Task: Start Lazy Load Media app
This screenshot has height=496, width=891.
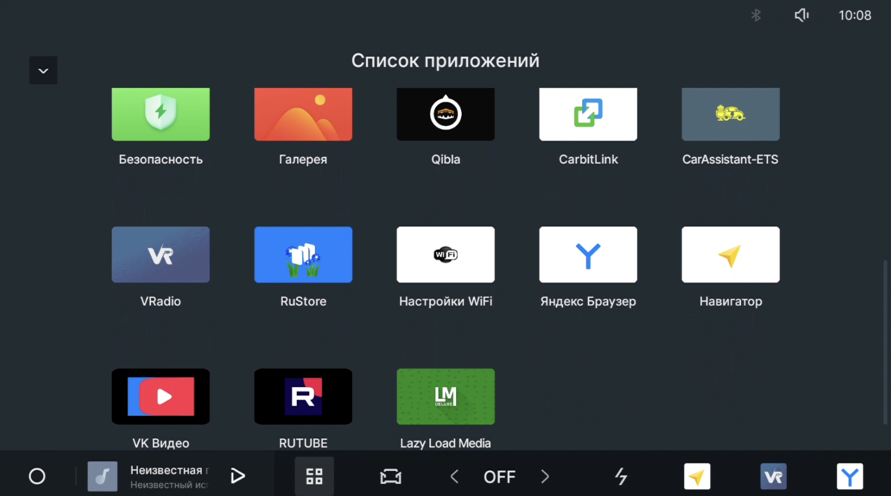Action: tap(446, 397)
